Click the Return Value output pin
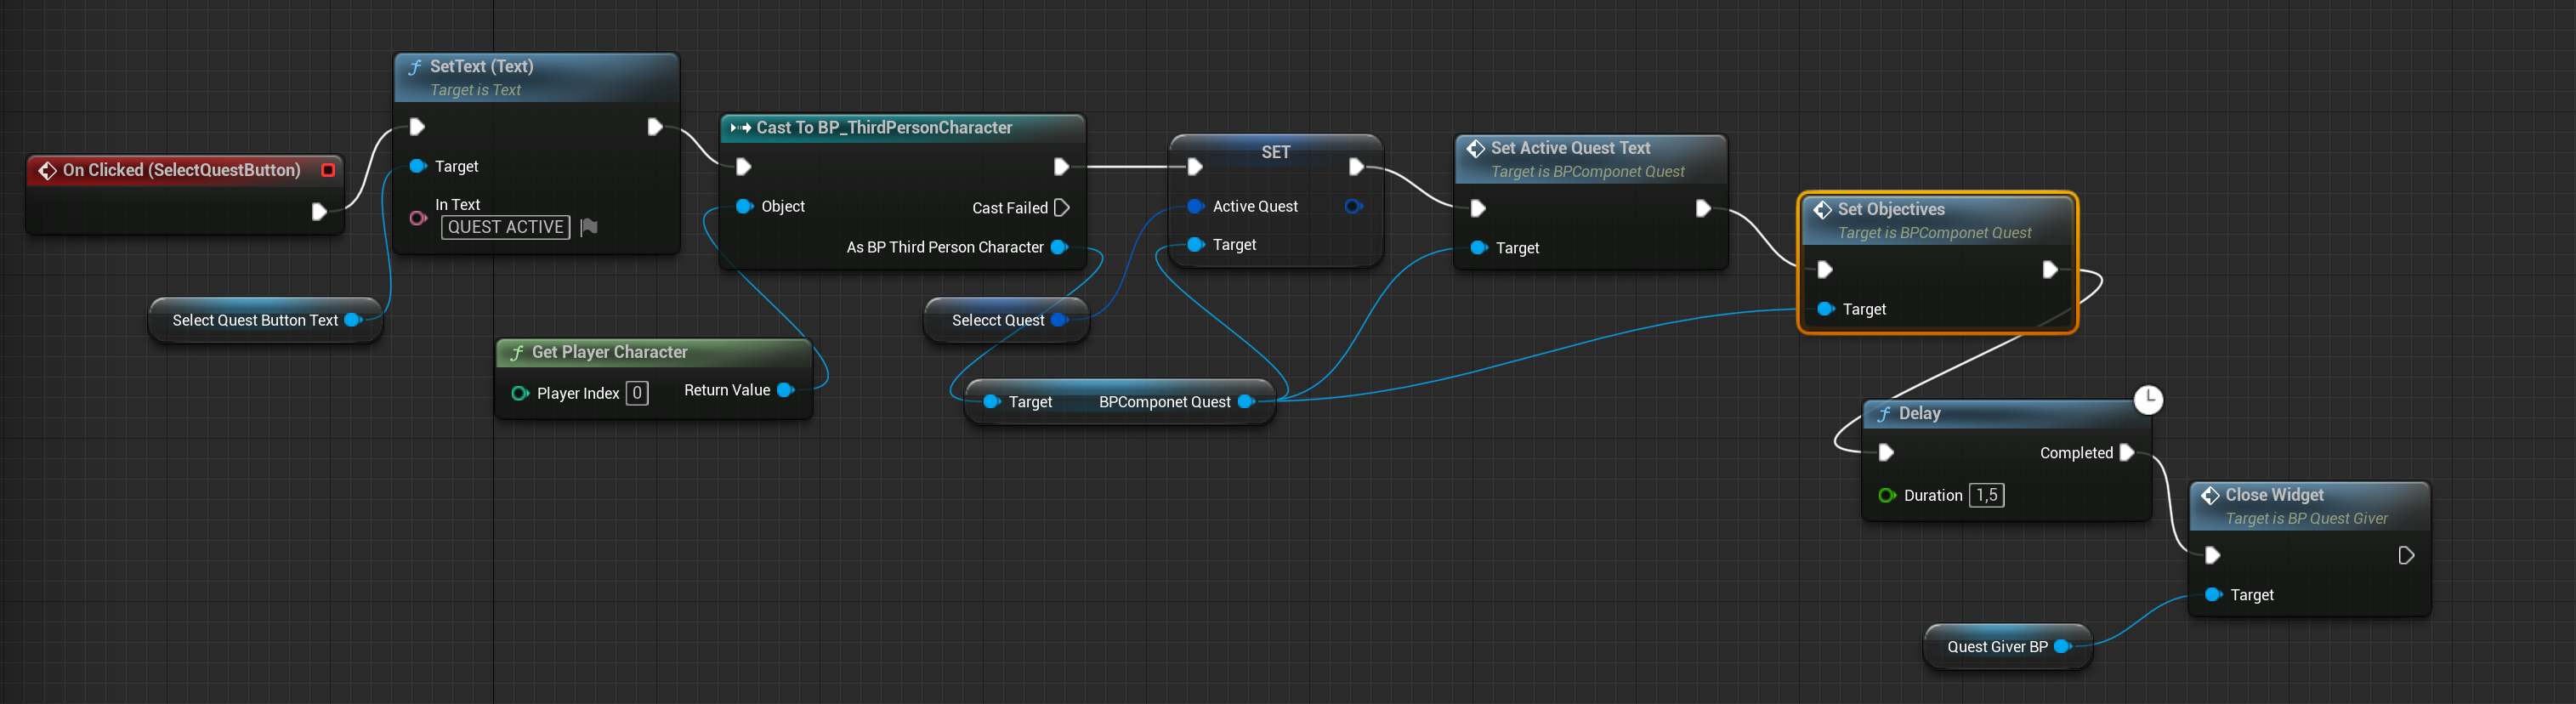This screenshot has width=2576, height=704. [785, 391]
